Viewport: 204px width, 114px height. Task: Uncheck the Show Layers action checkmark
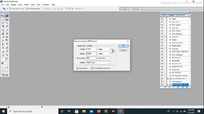pos(162,25)
